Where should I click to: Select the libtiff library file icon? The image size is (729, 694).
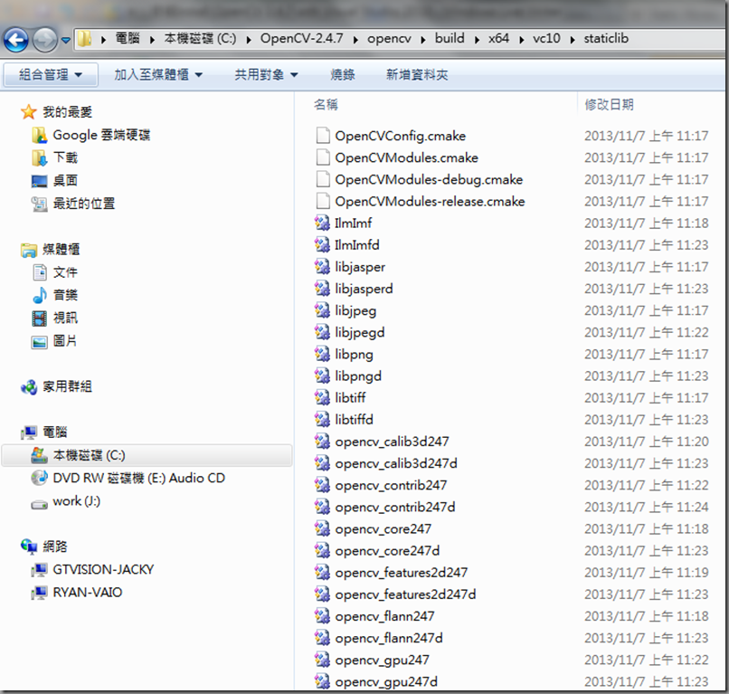pos(322,398)
